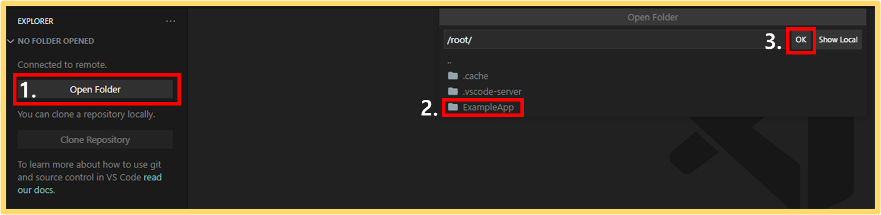Click 'You can clone a repository locally.' text

(86, 114)
